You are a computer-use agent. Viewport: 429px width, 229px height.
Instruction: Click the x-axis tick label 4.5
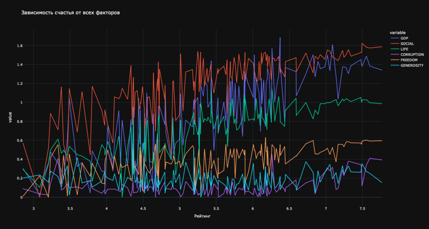(x=143, y=209)
